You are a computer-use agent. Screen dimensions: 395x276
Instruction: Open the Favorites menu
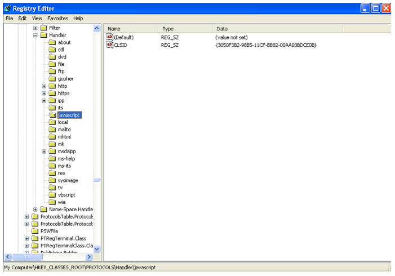(57, 19)
